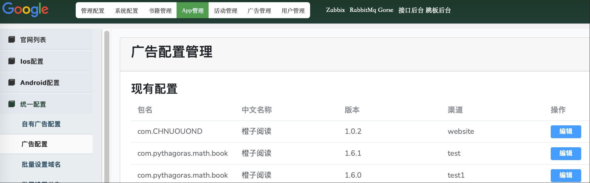Edit the com.CHNUOUOND website configuration
Screen dimensions: 590x183
(x=565, y=132)
